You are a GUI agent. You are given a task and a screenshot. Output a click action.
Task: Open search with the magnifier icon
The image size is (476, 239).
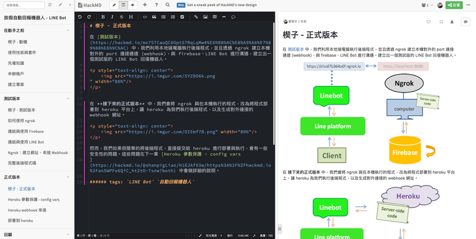coord(168,5)
